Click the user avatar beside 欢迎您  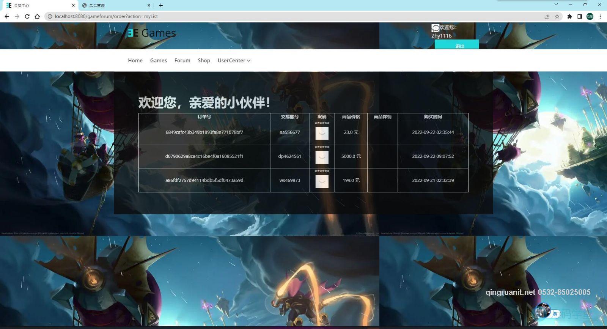(x=435, y=28)
